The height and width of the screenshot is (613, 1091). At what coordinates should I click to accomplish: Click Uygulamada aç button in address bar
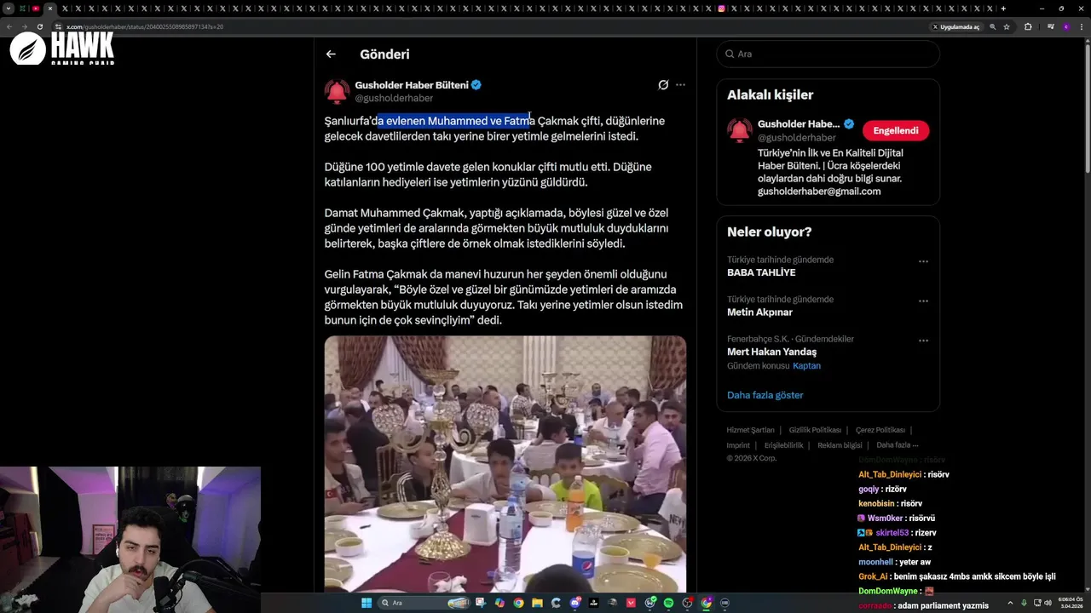point(955,26)
